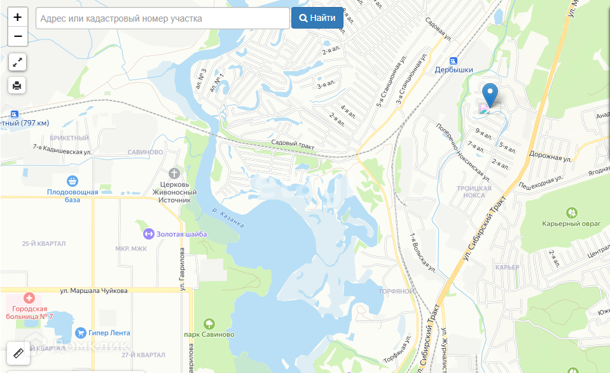Open the ruler measurement tool
This screenshot has height=373, width=610.
click(18, 353)
